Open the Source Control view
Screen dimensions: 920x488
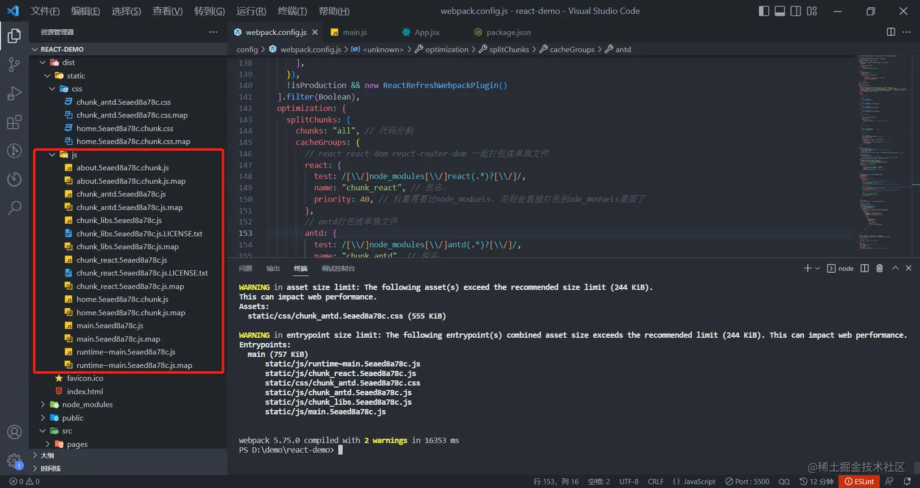point(14,65)
